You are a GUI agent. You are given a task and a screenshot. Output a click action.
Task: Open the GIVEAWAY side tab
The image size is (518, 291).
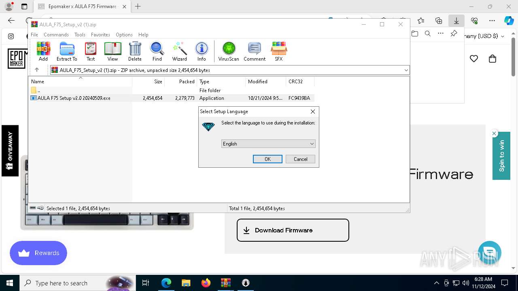tap(10, 151)
